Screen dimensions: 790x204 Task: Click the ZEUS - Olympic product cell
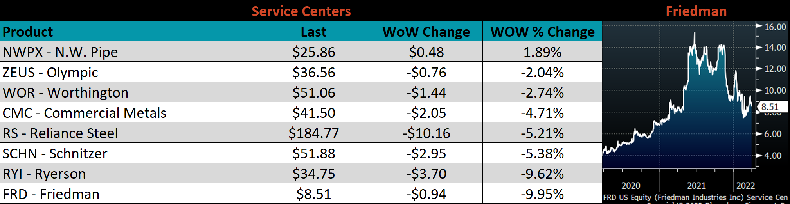coord(50,72)
